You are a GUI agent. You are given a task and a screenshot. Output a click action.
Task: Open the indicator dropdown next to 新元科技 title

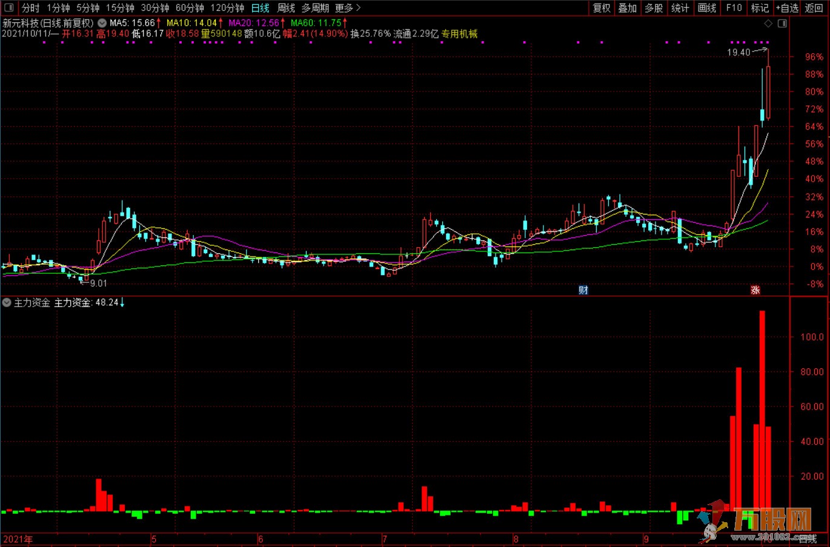[102, 23]
